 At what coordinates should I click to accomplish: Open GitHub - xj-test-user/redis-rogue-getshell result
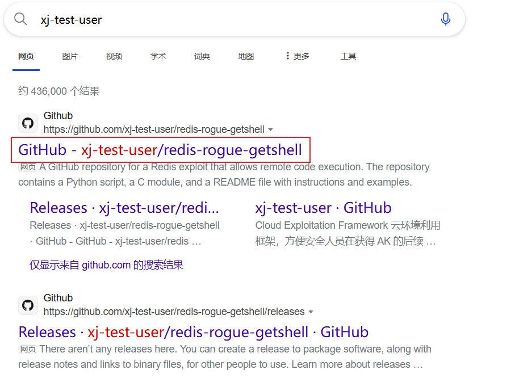[160, 150]
